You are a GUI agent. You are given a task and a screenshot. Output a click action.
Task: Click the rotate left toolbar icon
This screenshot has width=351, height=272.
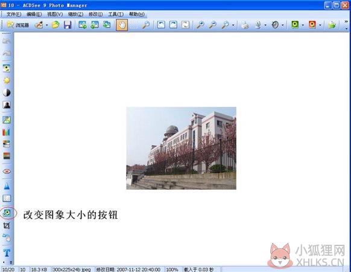coord(161,25)
